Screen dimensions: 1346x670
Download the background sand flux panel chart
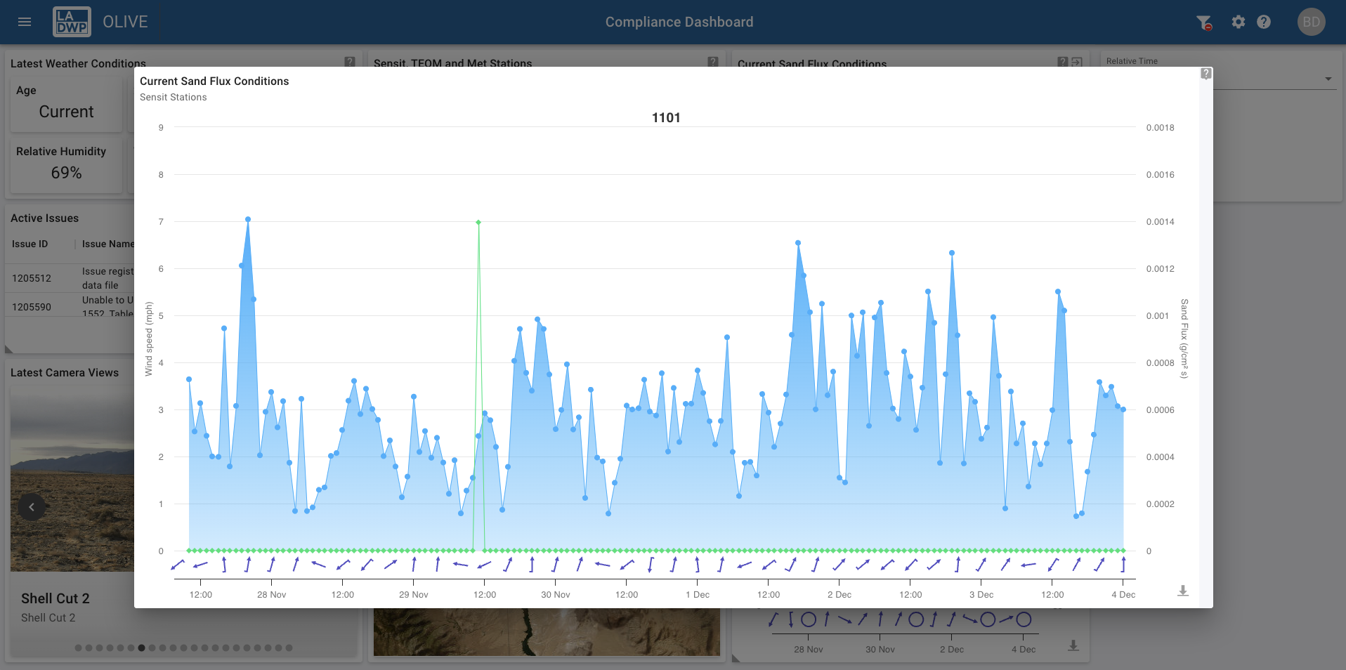(1073, 645)
